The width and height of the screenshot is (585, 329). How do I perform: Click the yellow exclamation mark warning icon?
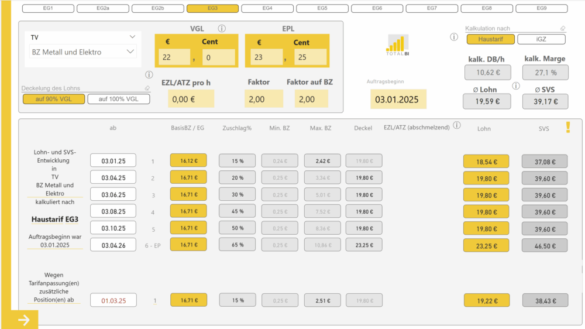[x=567, y=128]
